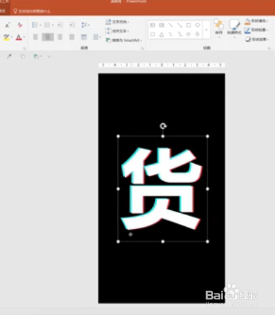Toggle left text alignment

[x=35, y=37]
